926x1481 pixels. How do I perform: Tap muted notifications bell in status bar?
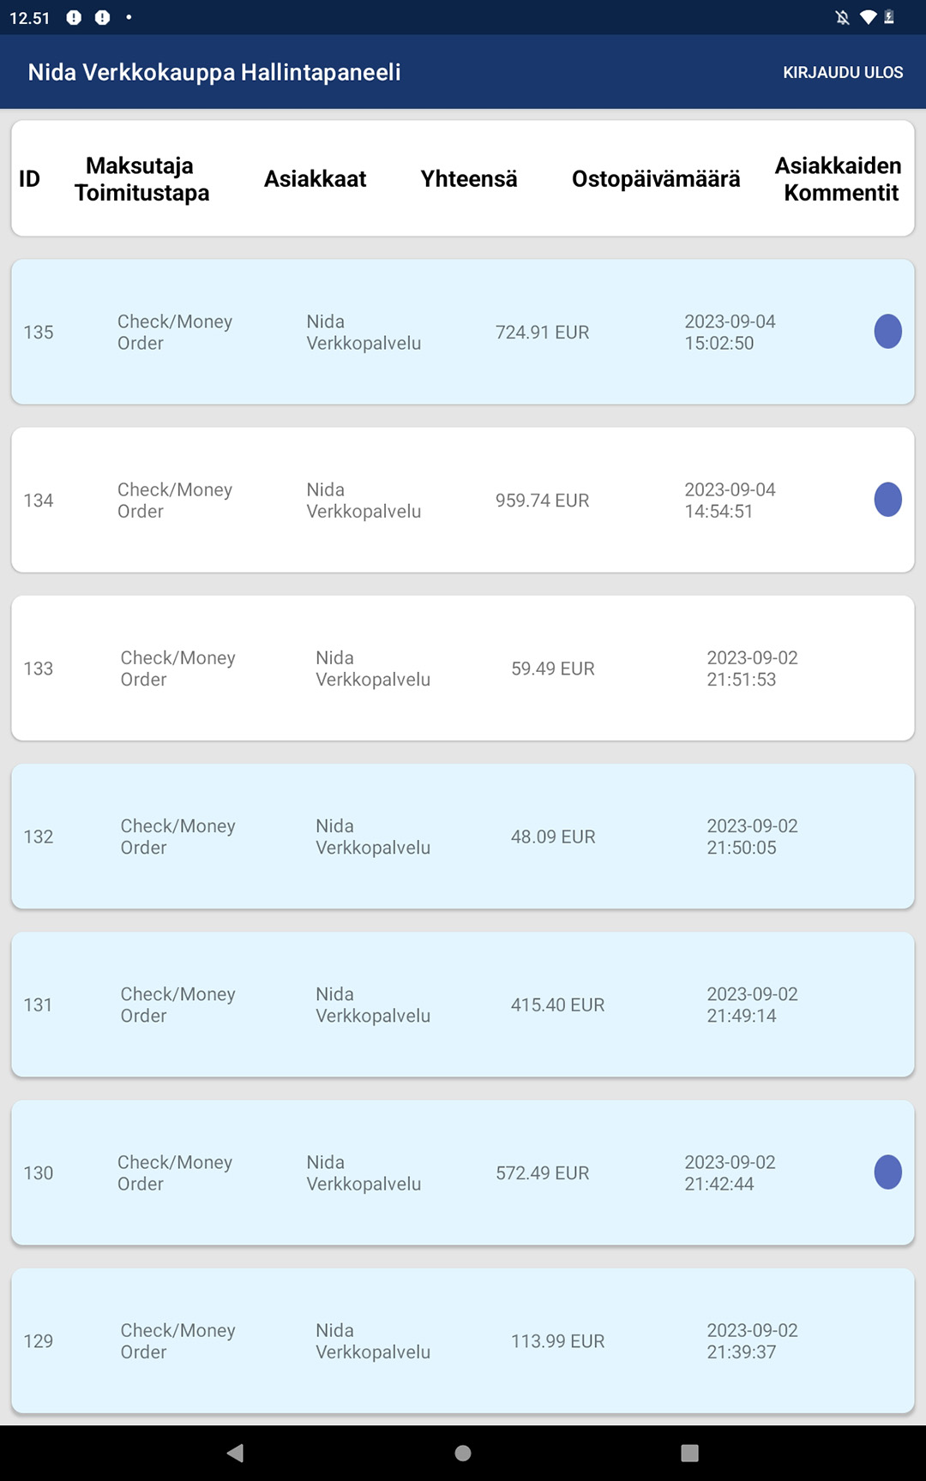point(843,17)
